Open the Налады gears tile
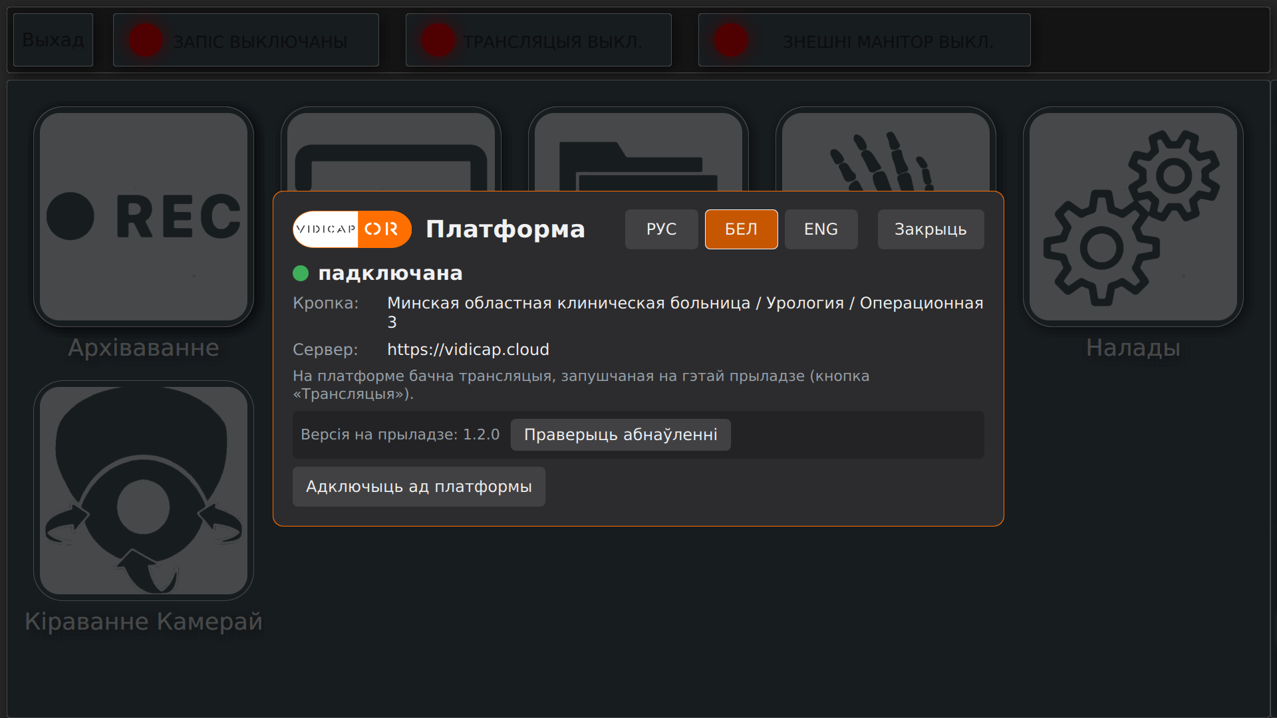 tap(1133, 217)
